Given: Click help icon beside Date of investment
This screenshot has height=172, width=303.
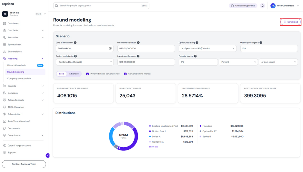Looking at the screenshot, I should point(75,43).
